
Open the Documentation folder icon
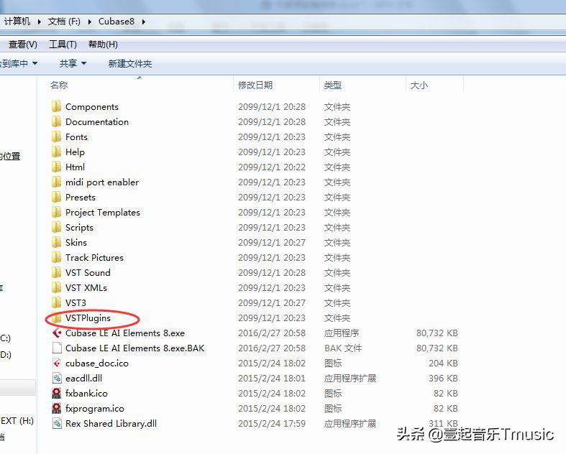(x=56, y=122)
